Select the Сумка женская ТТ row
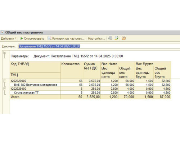This screenshot has width=180, height=144. (x=90, y=93)
